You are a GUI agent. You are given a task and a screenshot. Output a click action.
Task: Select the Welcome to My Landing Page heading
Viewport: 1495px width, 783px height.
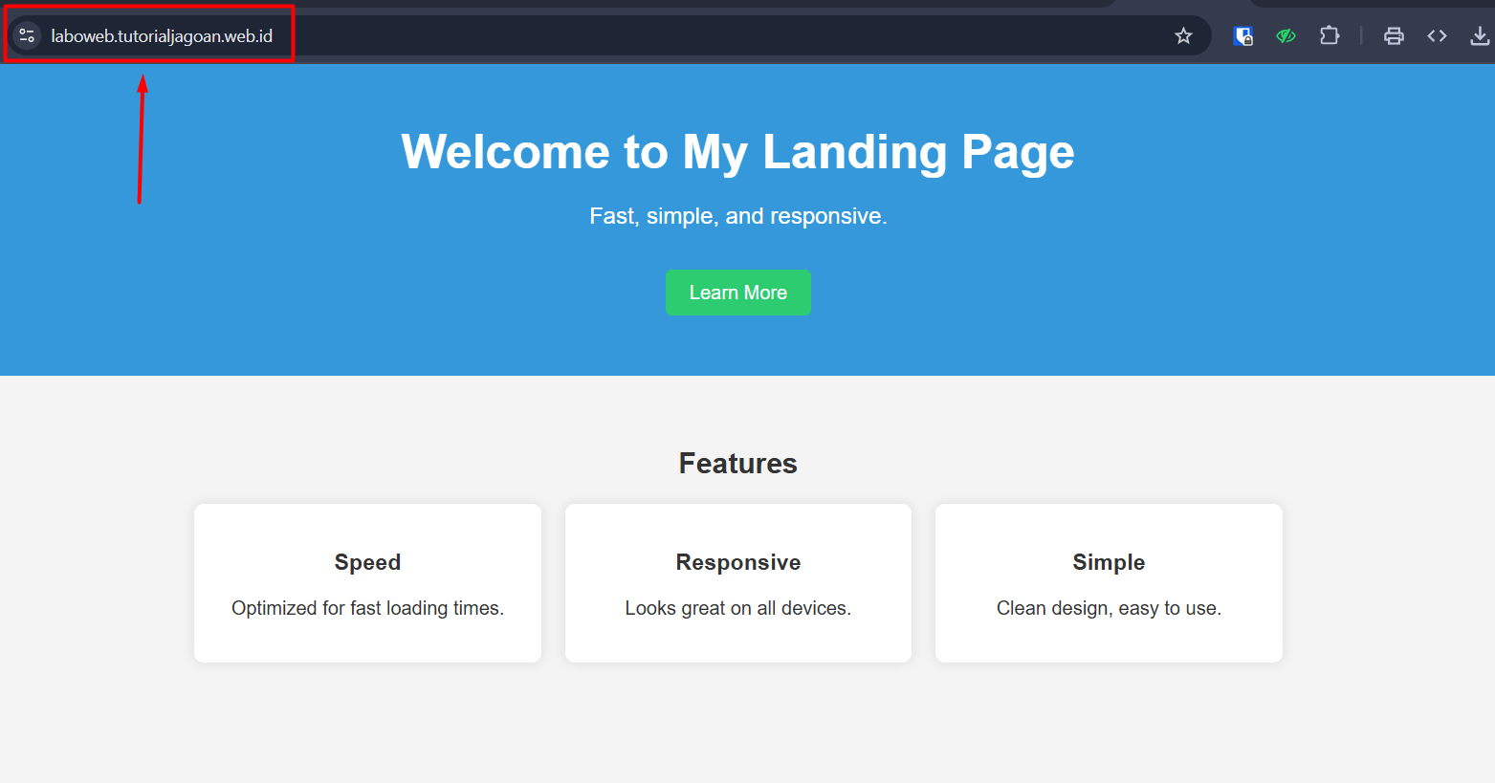click(x=737, y=152)
